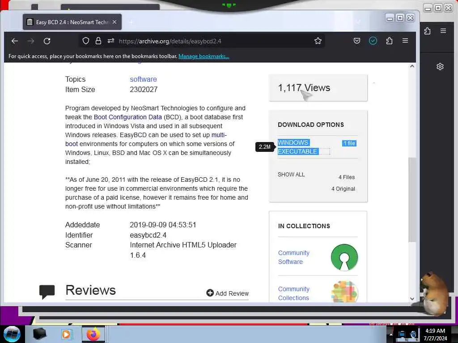Viewport: 458px width, 343px height.
Task: Click the Item Size value 2302027
Action: (x=144, y=89)
